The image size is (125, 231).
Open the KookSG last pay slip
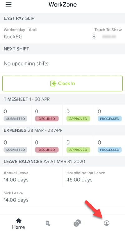point(62,34)
